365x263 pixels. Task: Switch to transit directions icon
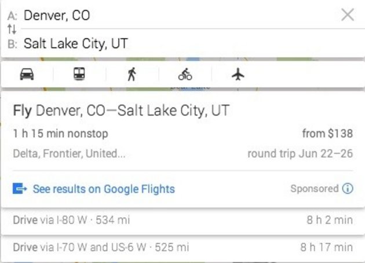click(79, 74)
